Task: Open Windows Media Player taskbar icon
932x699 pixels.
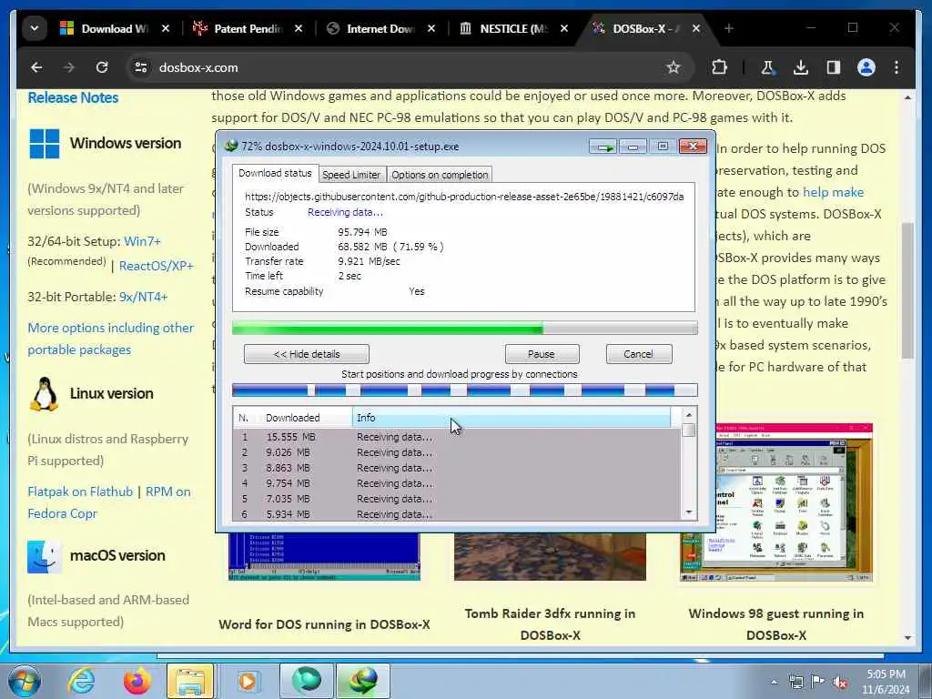Action: point(248,681)
